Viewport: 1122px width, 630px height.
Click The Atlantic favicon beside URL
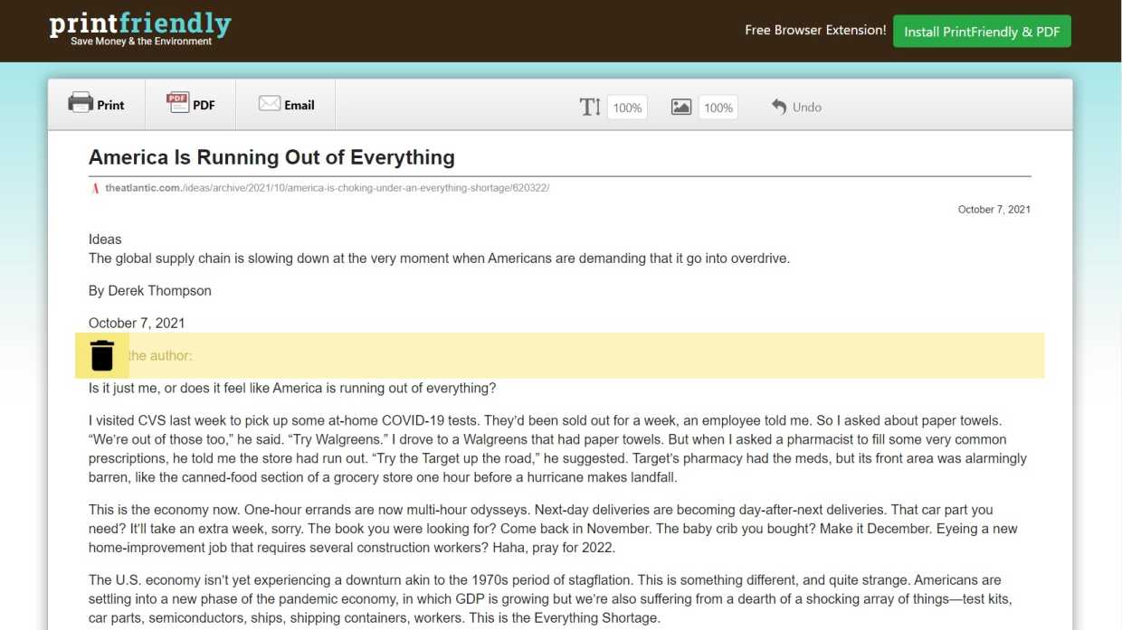(95, 188)
